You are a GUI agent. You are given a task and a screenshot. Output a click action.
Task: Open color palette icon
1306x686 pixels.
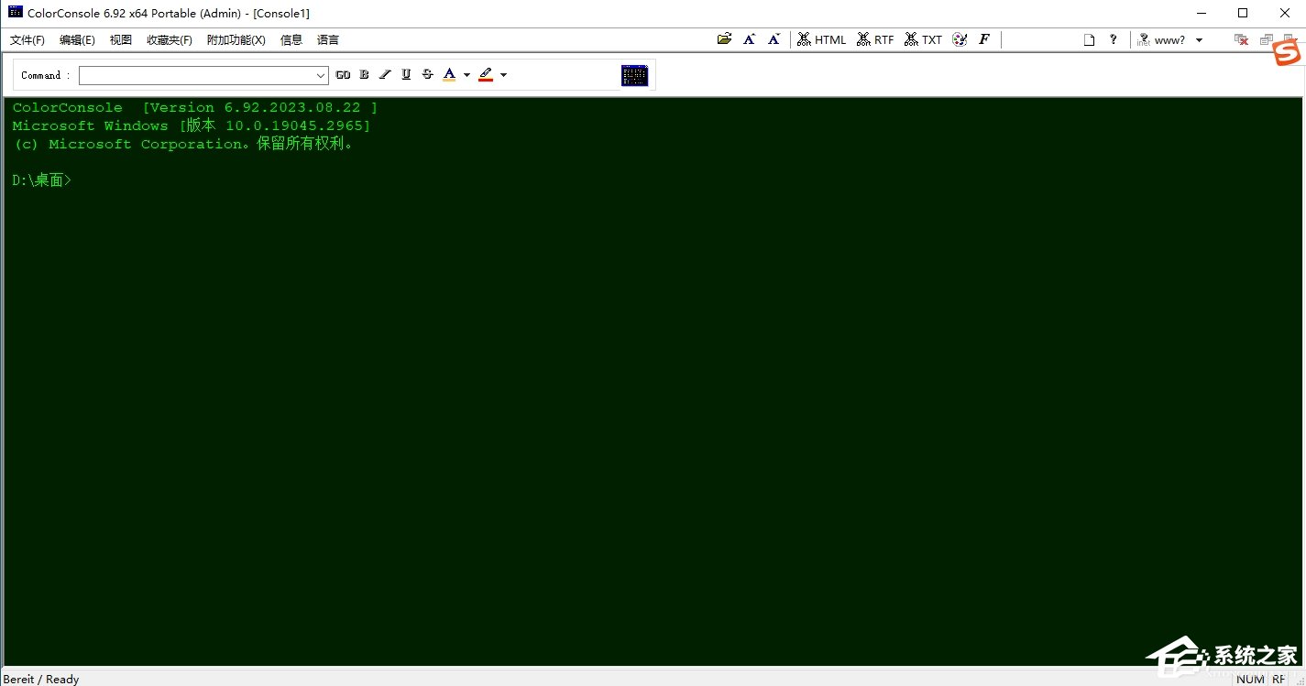pyautogui.click(x=960, y=39)
